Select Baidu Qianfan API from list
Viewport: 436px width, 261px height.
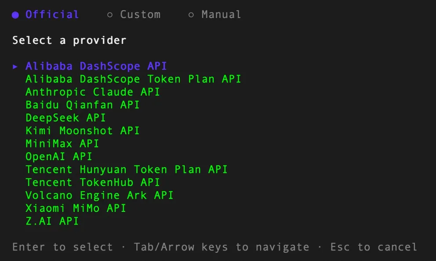82,105
